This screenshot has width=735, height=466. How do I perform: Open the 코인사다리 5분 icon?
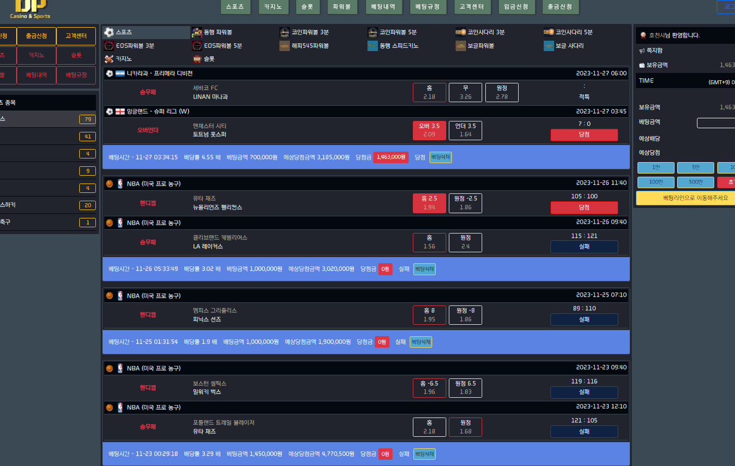pyautogui.click(x=549, y=32)
